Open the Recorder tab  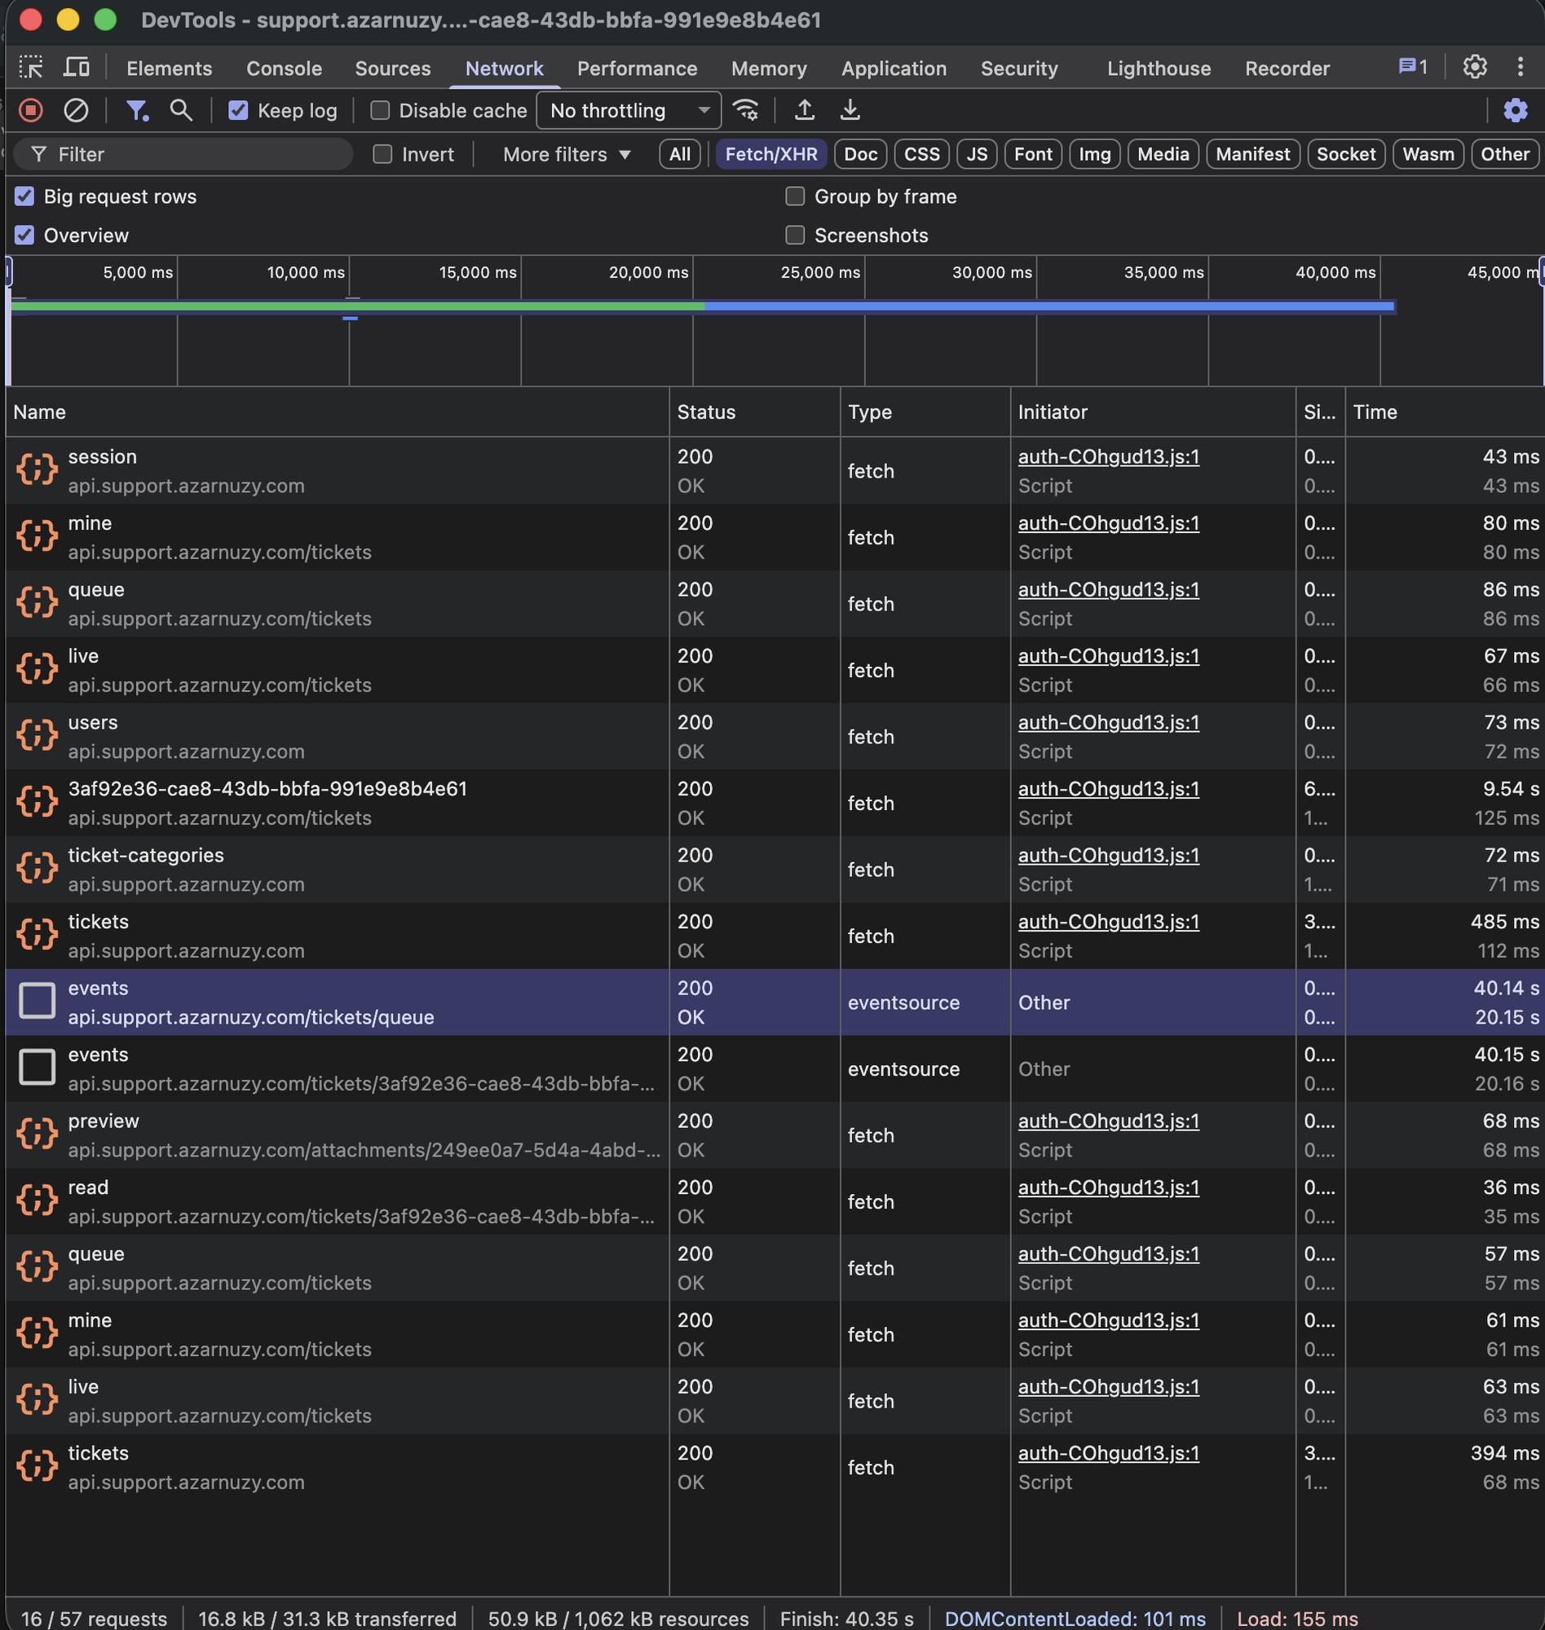(x=1287, y=68)
